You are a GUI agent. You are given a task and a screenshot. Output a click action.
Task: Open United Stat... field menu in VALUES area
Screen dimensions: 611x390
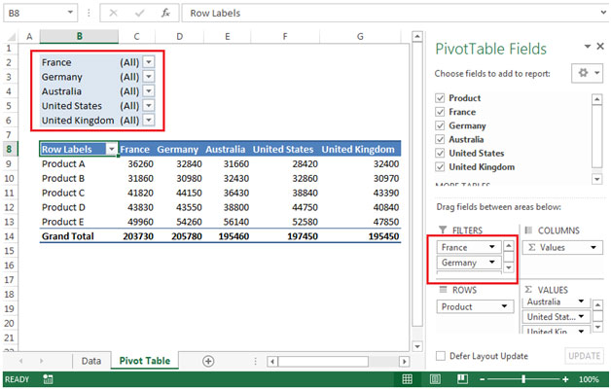(581, 316)
